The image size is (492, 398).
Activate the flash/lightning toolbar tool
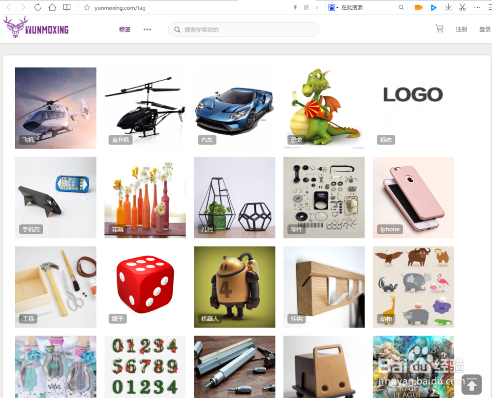296,7
